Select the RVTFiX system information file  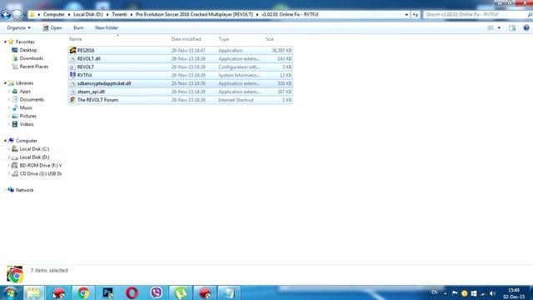click(181, 75)
